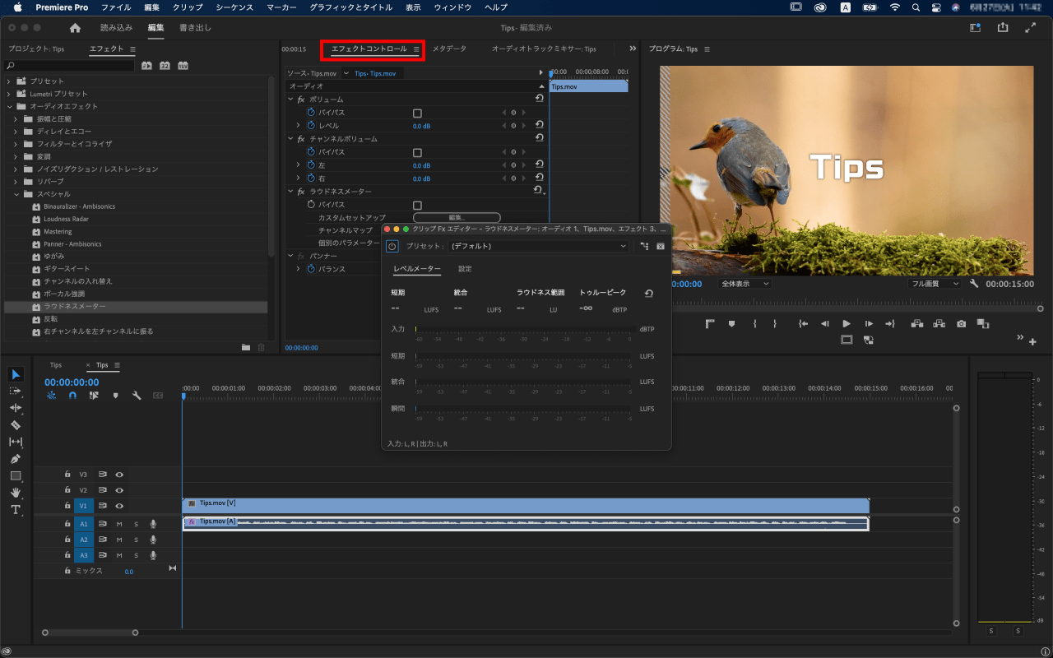Viewport: 1053px width, 658px height.
Task: Step back one frame in Program monitor
Action: [825, 324]
